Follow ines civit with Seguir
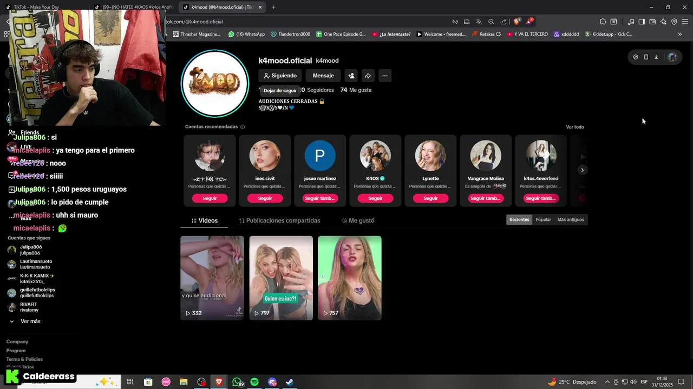Screen dimensions: 693x389 (265, 198)
